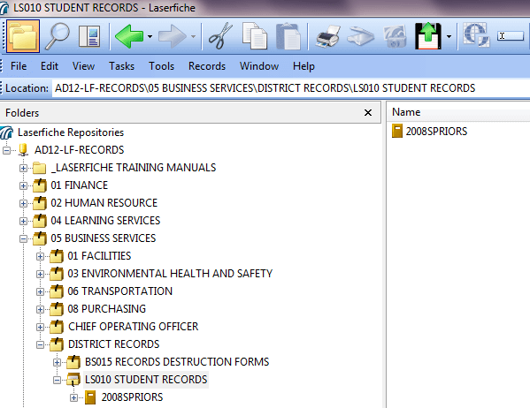Open the View menu

(83, 66)
